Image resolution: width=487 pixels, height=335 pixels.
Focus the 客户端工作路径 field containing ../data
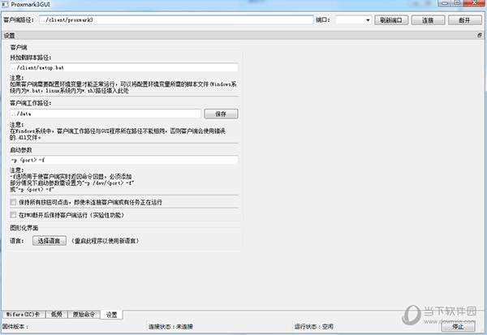tap(106, 114)
